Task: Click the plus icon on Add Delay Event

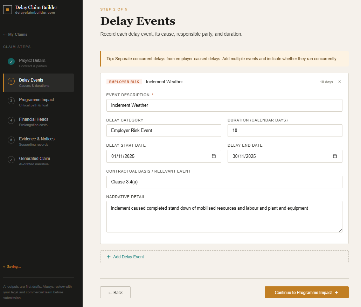Action: click(108, 257)
